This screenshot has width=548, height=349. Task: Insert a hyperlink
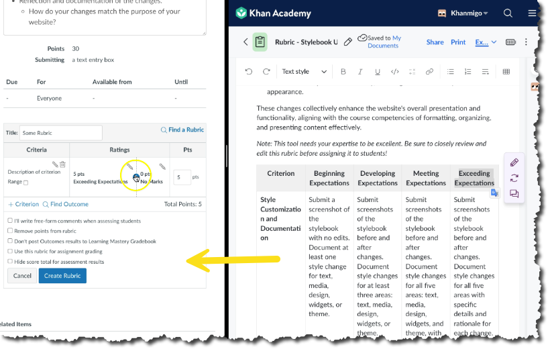[x=429, y=72]
